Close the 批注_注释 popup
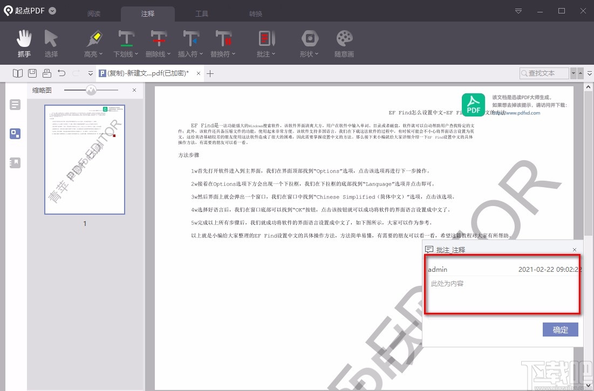 point(575,250)
